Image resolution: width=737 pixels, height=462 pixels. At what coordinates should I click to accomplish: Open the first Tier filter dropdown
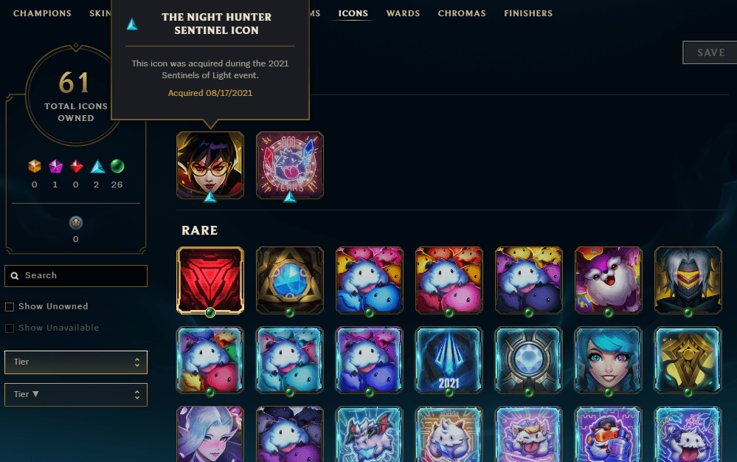(76, 362)
